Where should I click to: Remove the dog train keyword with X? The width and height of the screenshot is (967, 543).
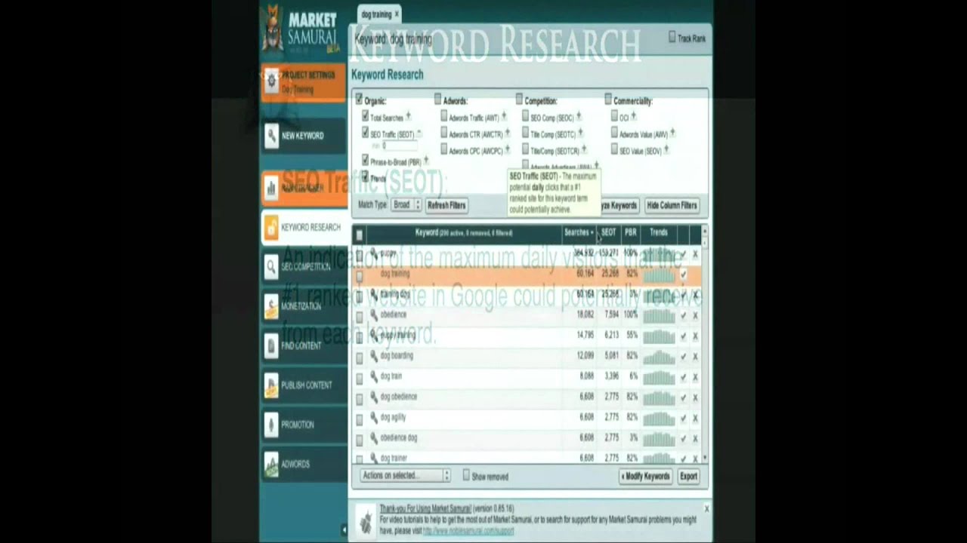696,376
